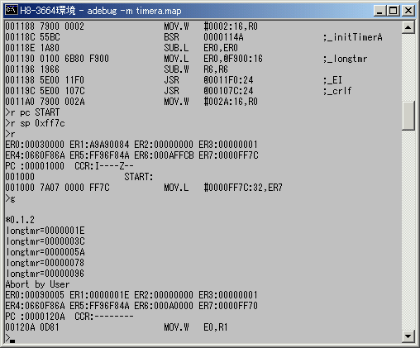Click the vertical scrollbar thumb

(408, 116)
